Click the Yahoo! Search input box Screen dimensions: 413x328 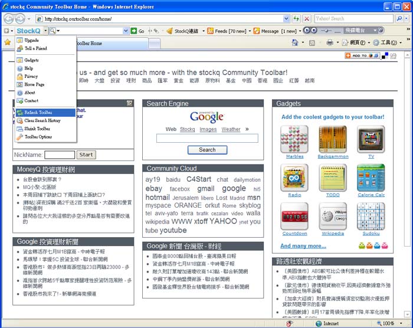[x=354, y=18]
